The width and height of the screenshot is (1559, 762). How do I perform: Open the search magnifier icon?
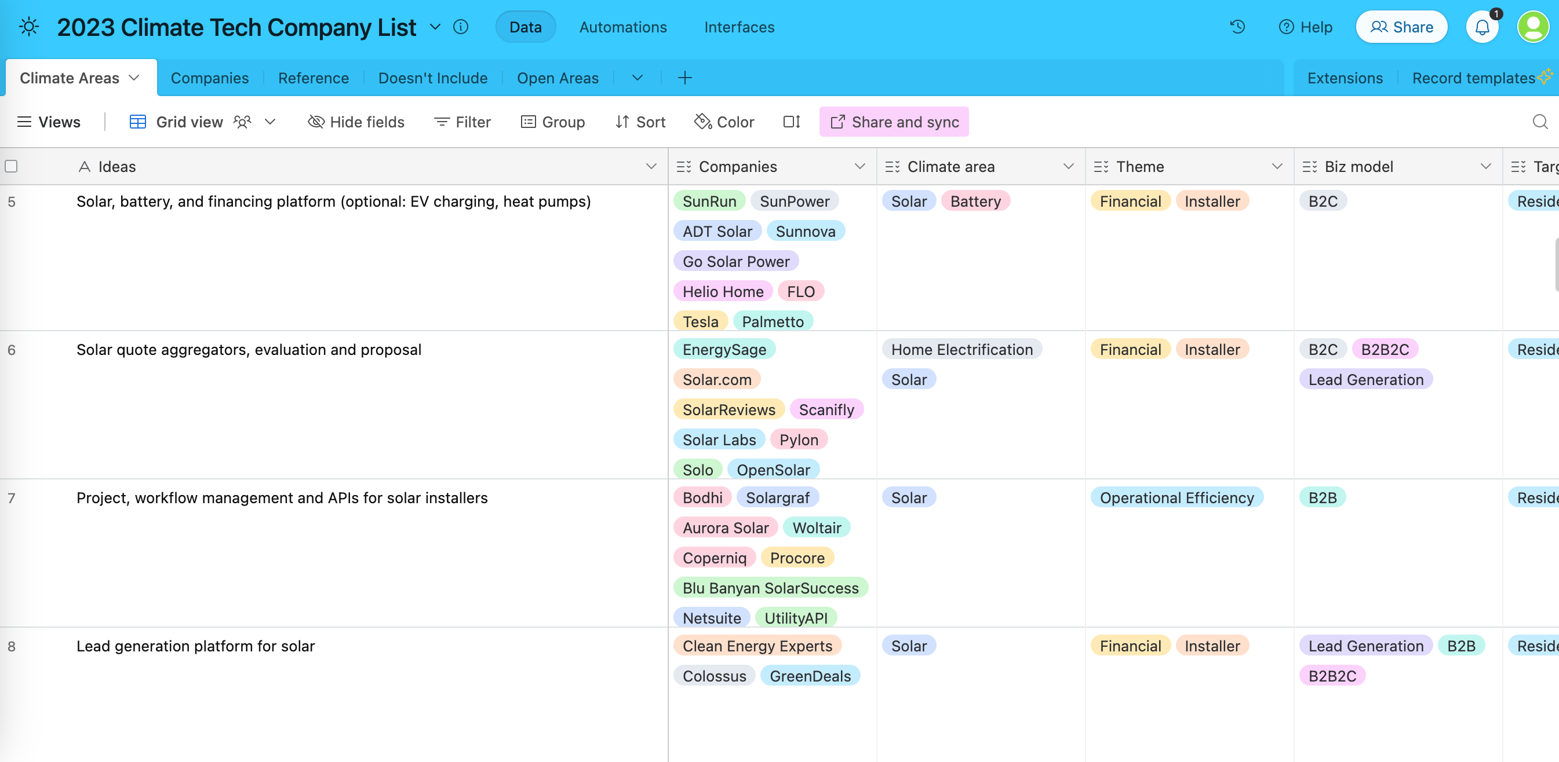pyautogui.click(x=1540, y=122)
